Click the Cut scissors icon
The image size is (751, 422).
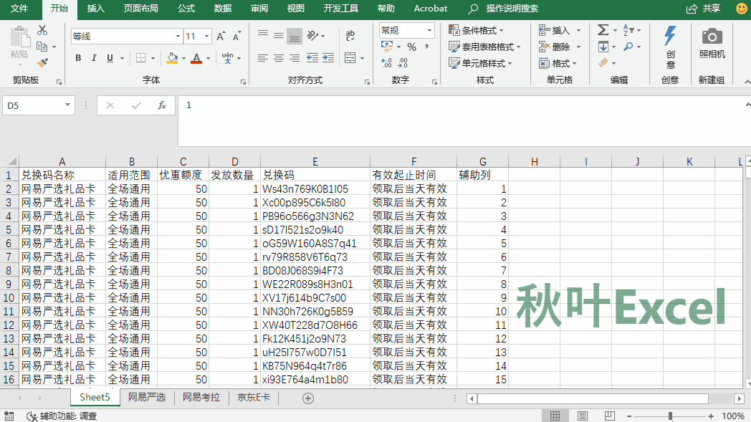[42, 30]
